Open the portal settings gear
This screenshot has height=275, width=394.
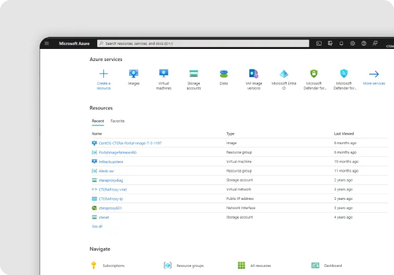[x=352, y=44]
